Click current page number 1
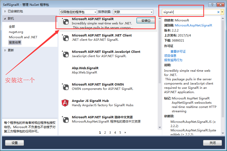 pos(100,133)
